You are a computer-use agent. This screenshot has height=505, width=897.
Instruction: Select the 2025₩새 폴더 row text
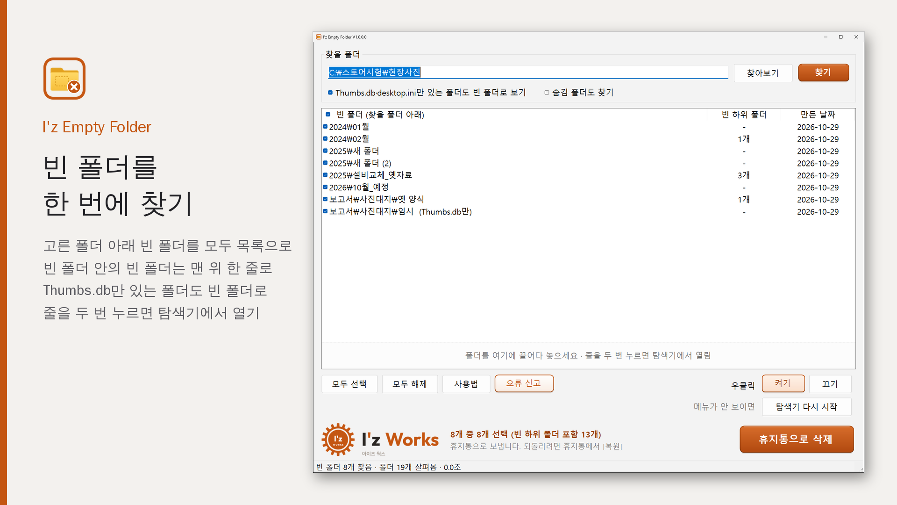tap(354, 151)
